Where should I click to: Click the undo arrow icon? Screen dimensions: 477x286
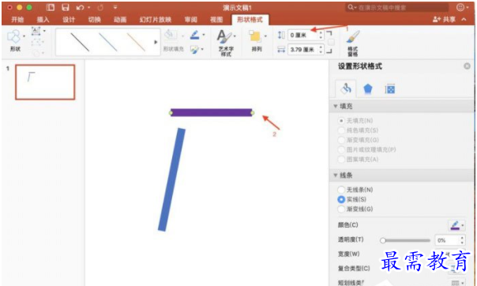coord(80,7)
